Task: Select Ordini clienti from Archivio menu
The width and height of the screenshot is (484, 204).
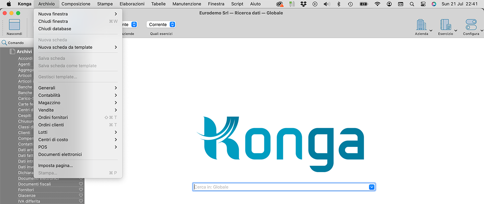Action: pos(51,125)
